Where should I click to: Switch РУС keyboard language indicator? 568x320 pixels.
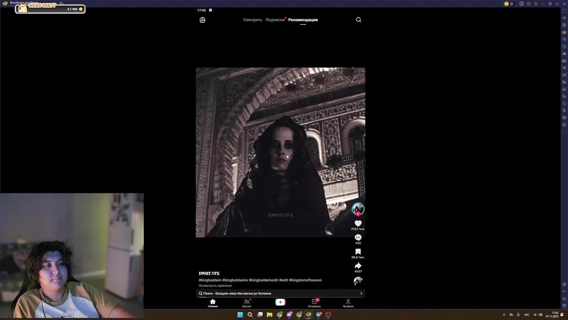pos(527,315)
